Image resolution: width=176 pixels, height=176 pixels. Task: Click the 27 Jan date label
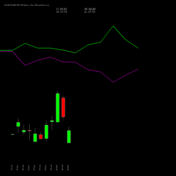[34, 168]
